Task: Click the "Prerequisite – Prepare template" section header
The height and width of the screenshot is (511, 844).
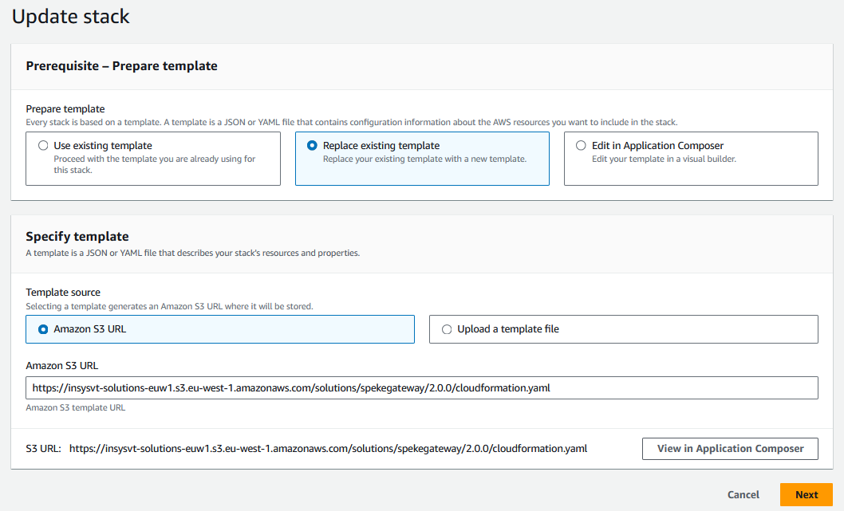Action: (121, 66)
